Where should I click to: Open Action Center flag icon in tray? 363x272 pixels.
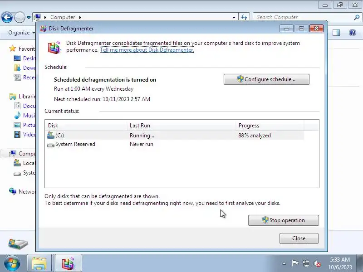[295, 263]
